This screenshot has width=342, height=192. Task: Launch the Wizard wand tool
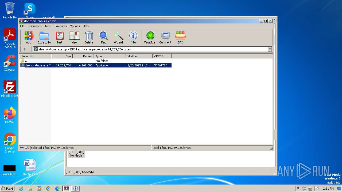pyautogui.click(x=118, y=37)
